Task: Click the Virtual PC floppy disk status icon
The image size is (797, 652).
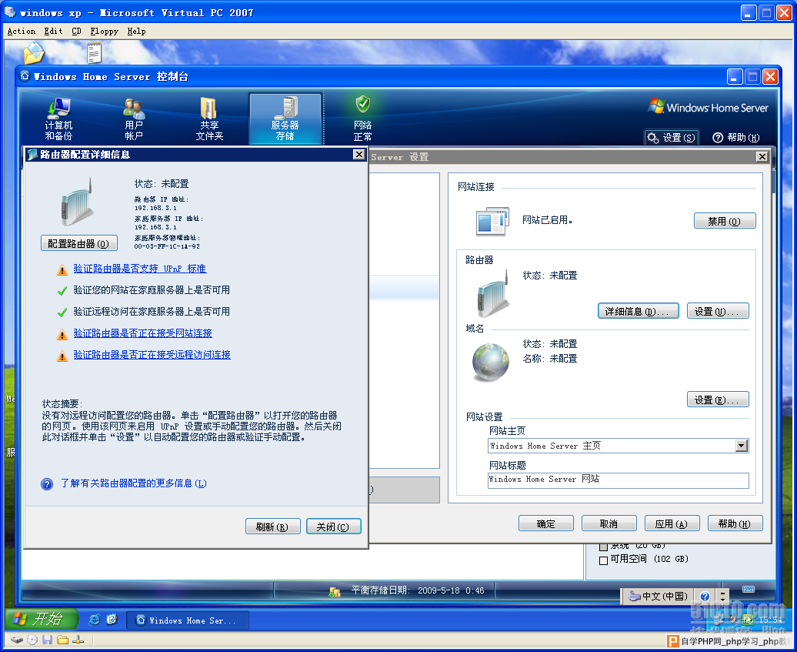Action: click(47, 640)
